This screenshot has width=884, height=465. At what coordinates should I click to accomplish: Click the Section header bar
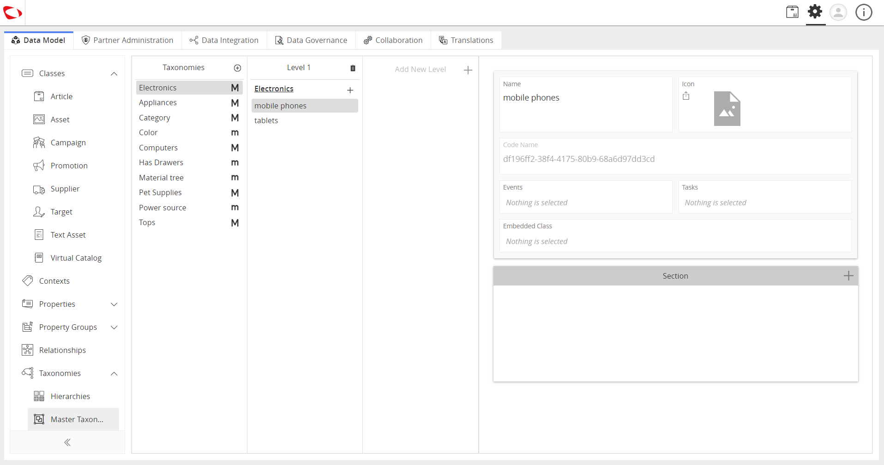[x=675, y=276]
